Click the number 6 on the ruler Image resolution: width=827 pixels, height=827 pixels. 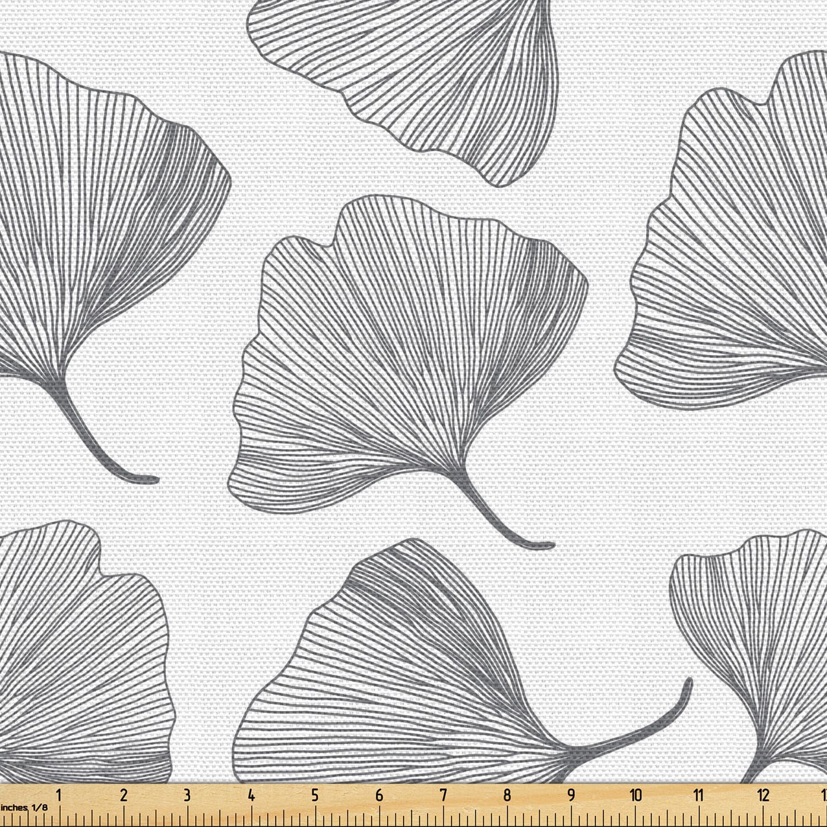tap(379, 795)
